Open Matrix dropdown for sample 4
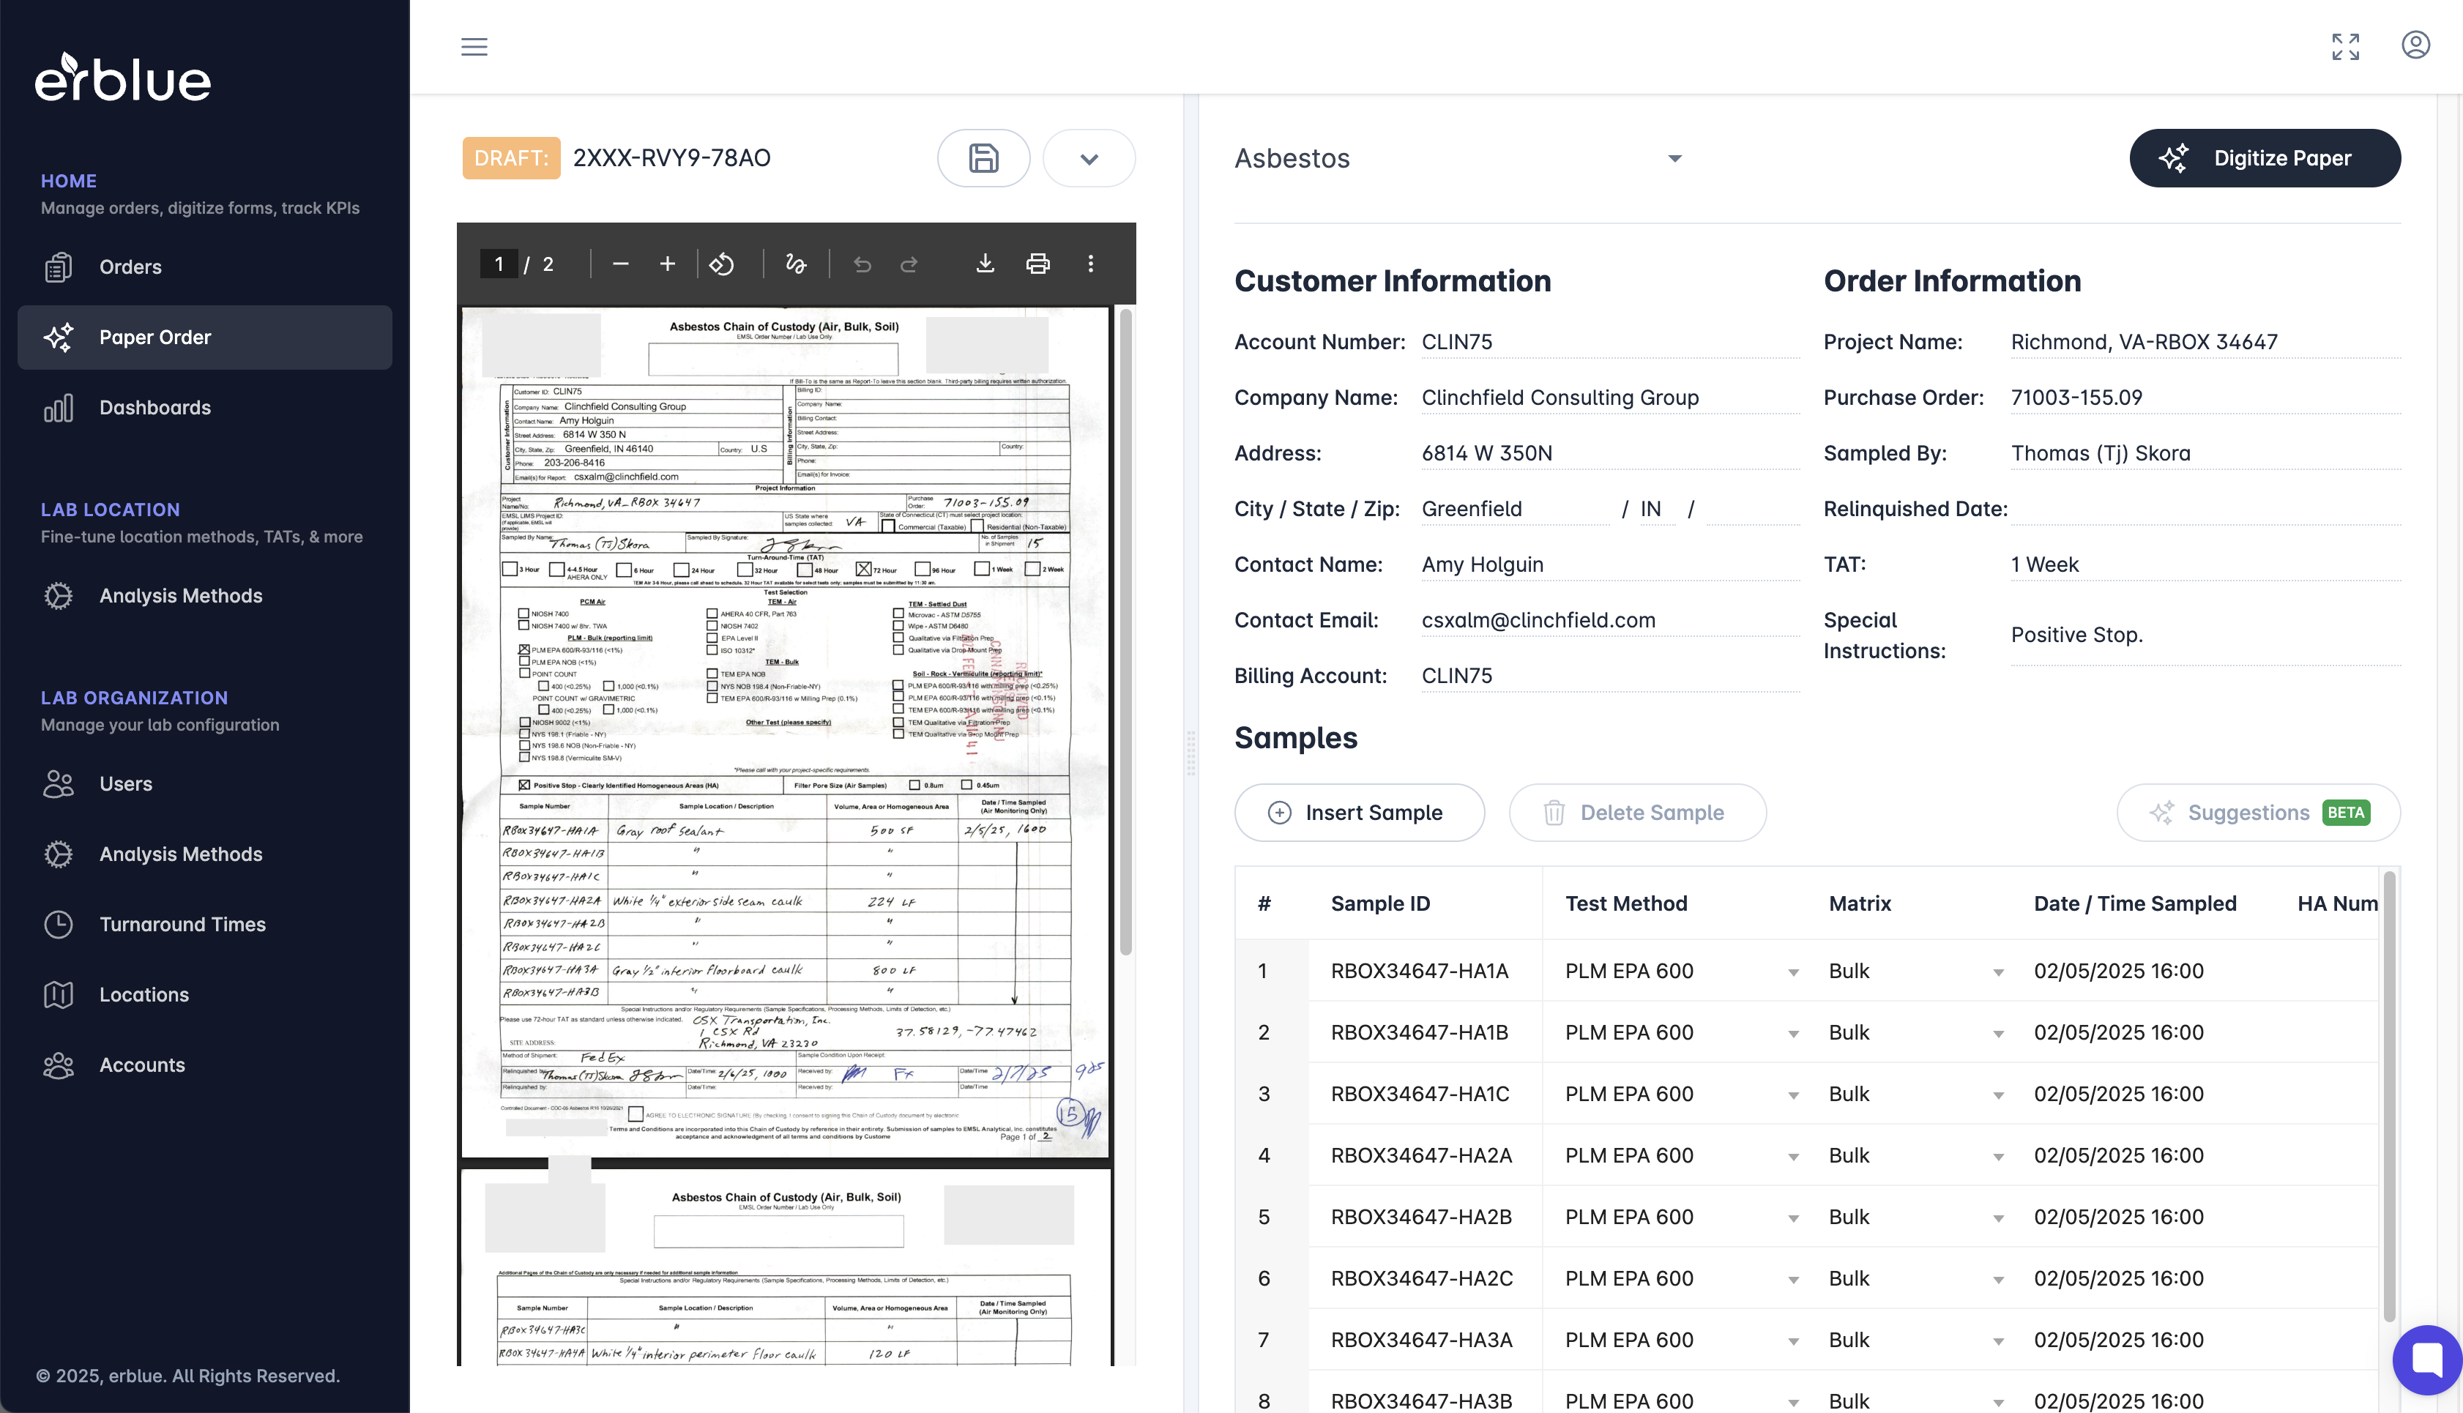Viewport: 2463px width, 1413px height. click(x=1997, y=1156)
